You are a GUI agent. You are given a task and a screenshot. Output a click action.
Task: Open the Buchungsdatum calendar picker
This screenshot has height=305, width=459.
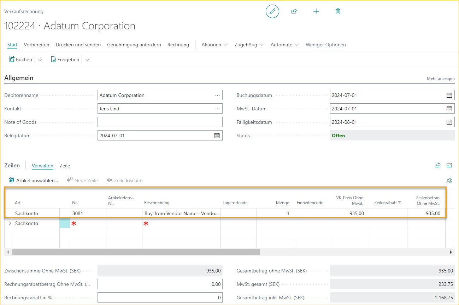click(x=449, y=95)
